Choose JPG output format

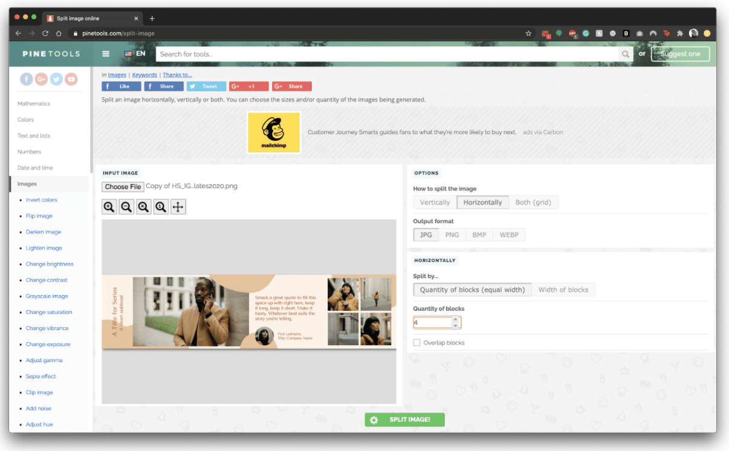(426, 235)
